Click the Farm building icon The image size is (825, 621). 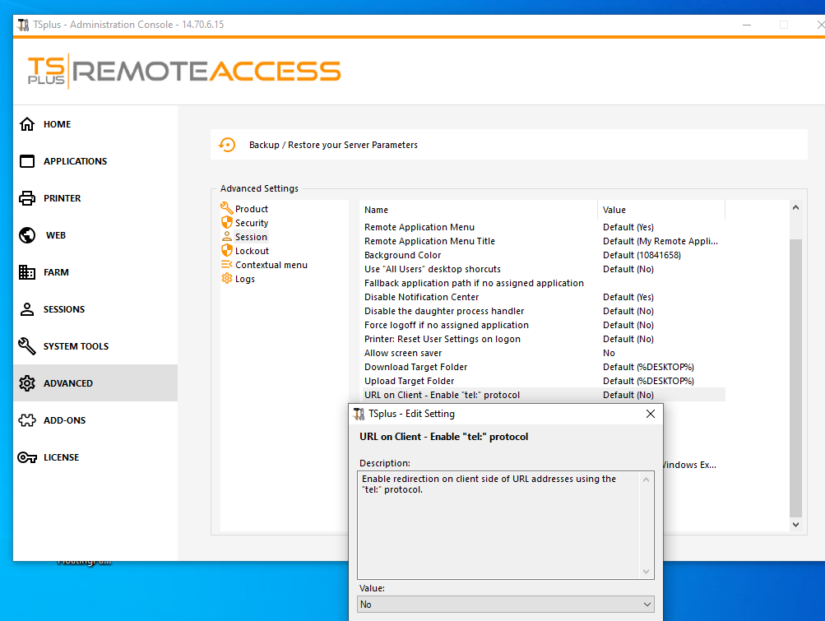pos(27,272)
